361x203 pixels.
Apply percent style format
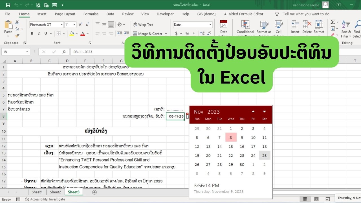[187, 34]
